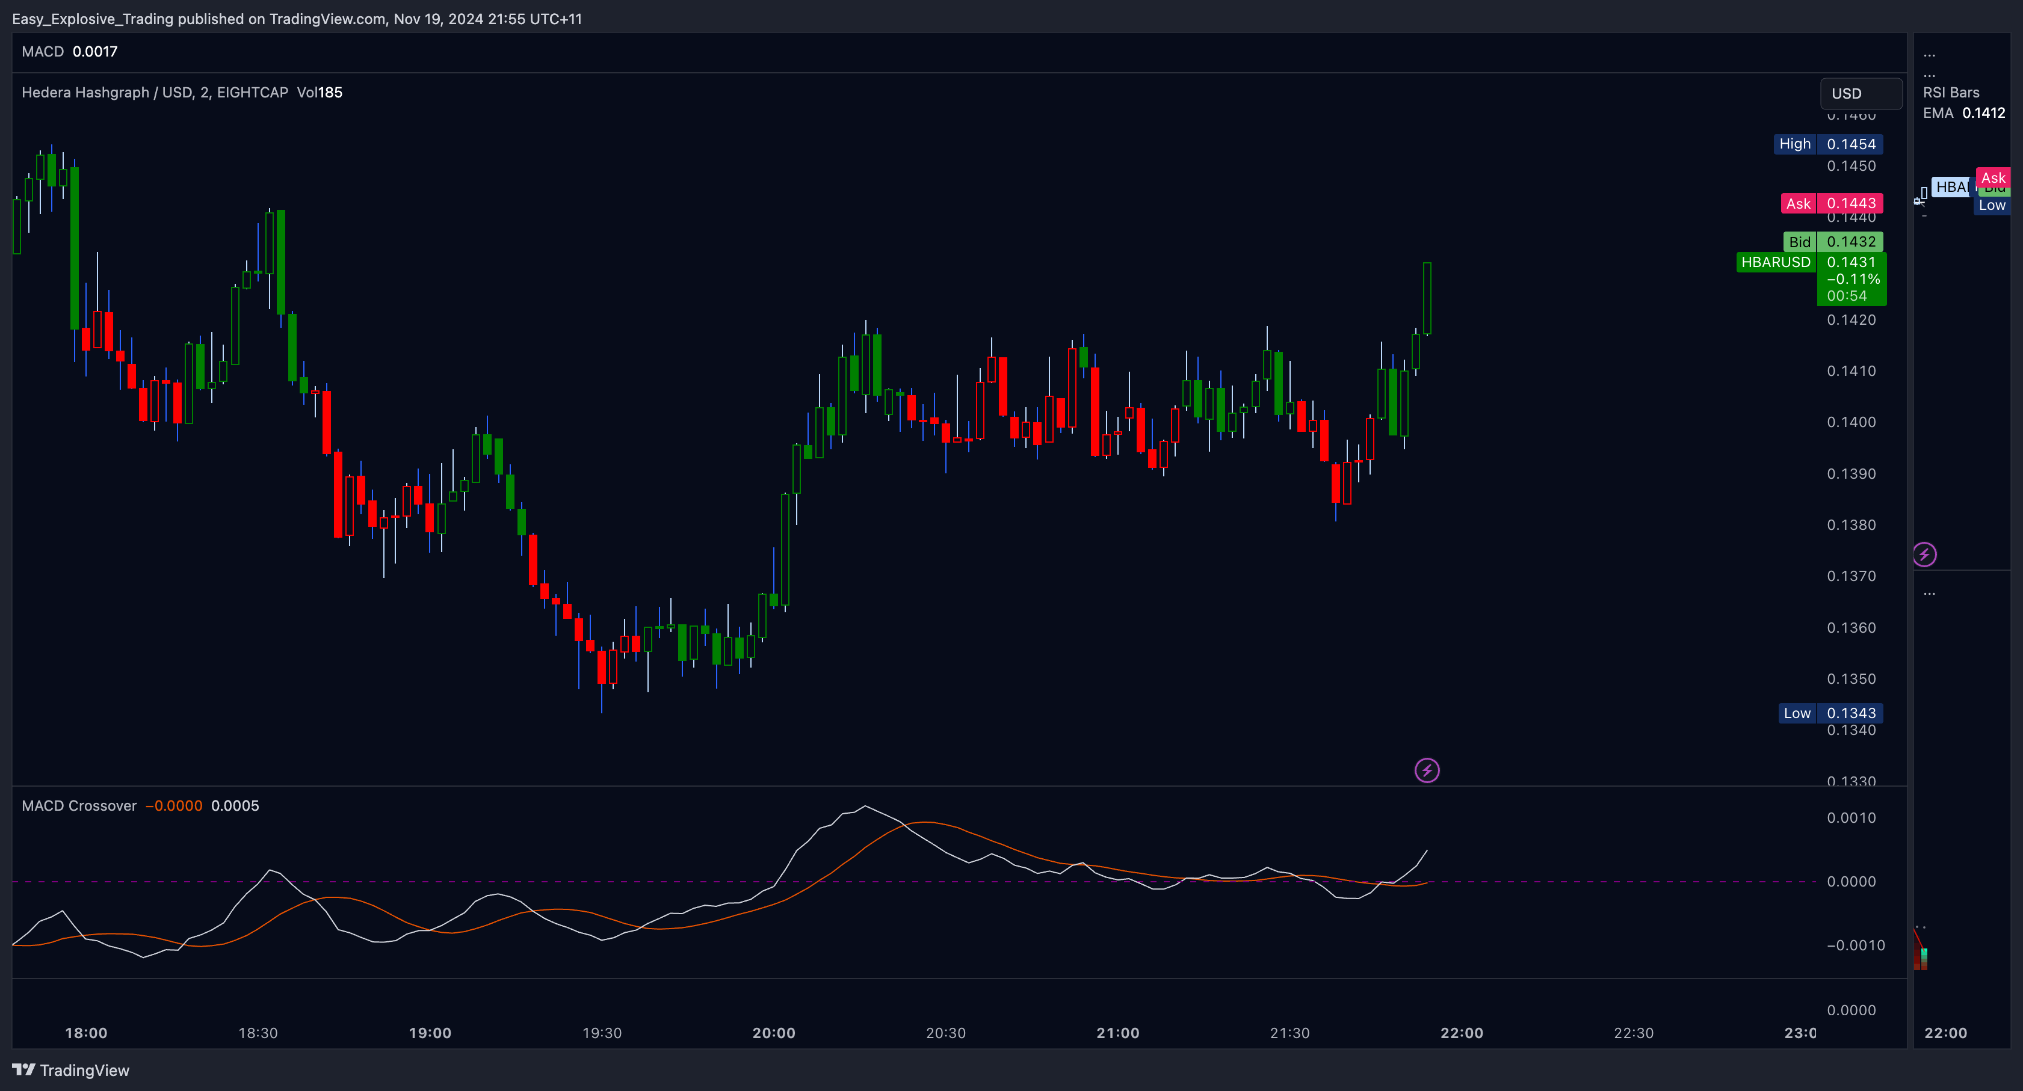This screenshot has height=1091, width=2023.
Task: Click the 0.1410 price axis label
Action: (x=1852, y=371)
